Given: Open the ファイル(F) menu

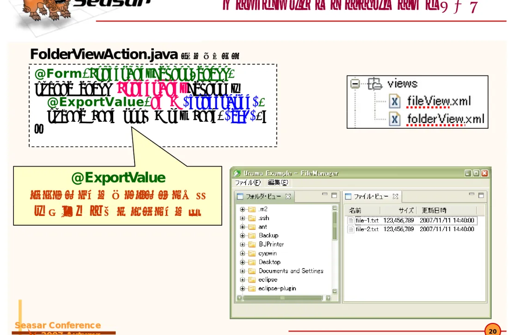Looking at the screenshot, I should (x=247, y=182).
